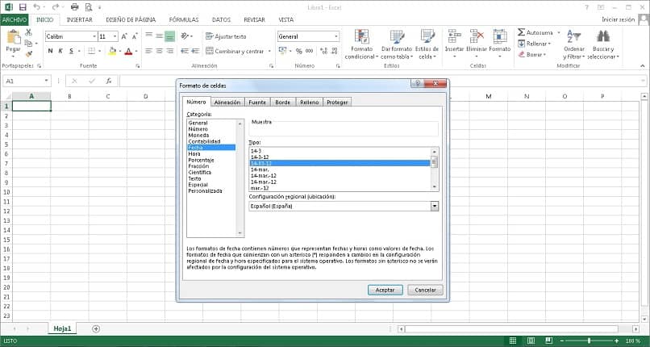650x347 pixels.
Task: Click the zoom slider in status bar
Action: [x=589, y=341]
